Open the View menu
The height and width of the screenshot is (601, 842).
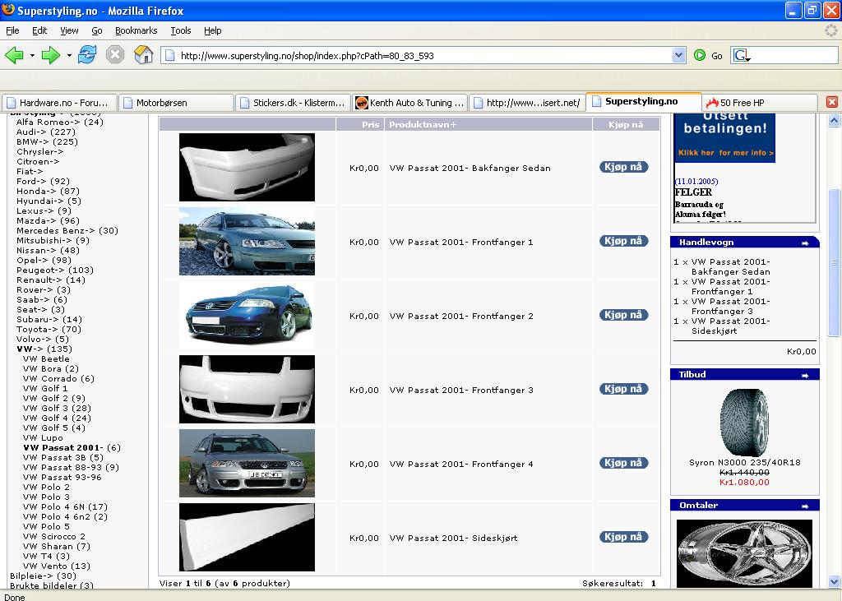tap(69, 30)
